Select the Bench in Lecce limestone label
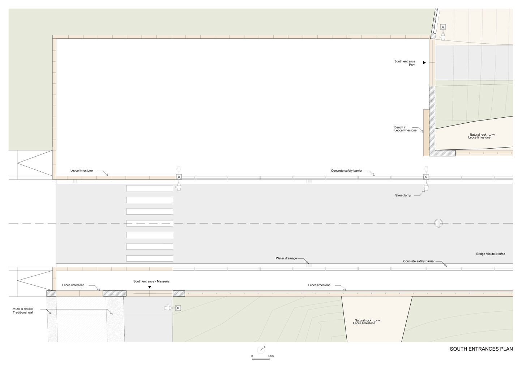Viewport: 522px width, 368px height. click(405, 129)
